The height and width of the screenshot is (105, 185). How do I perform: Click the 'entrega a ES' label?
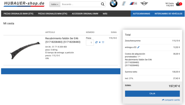click(131, 47)
